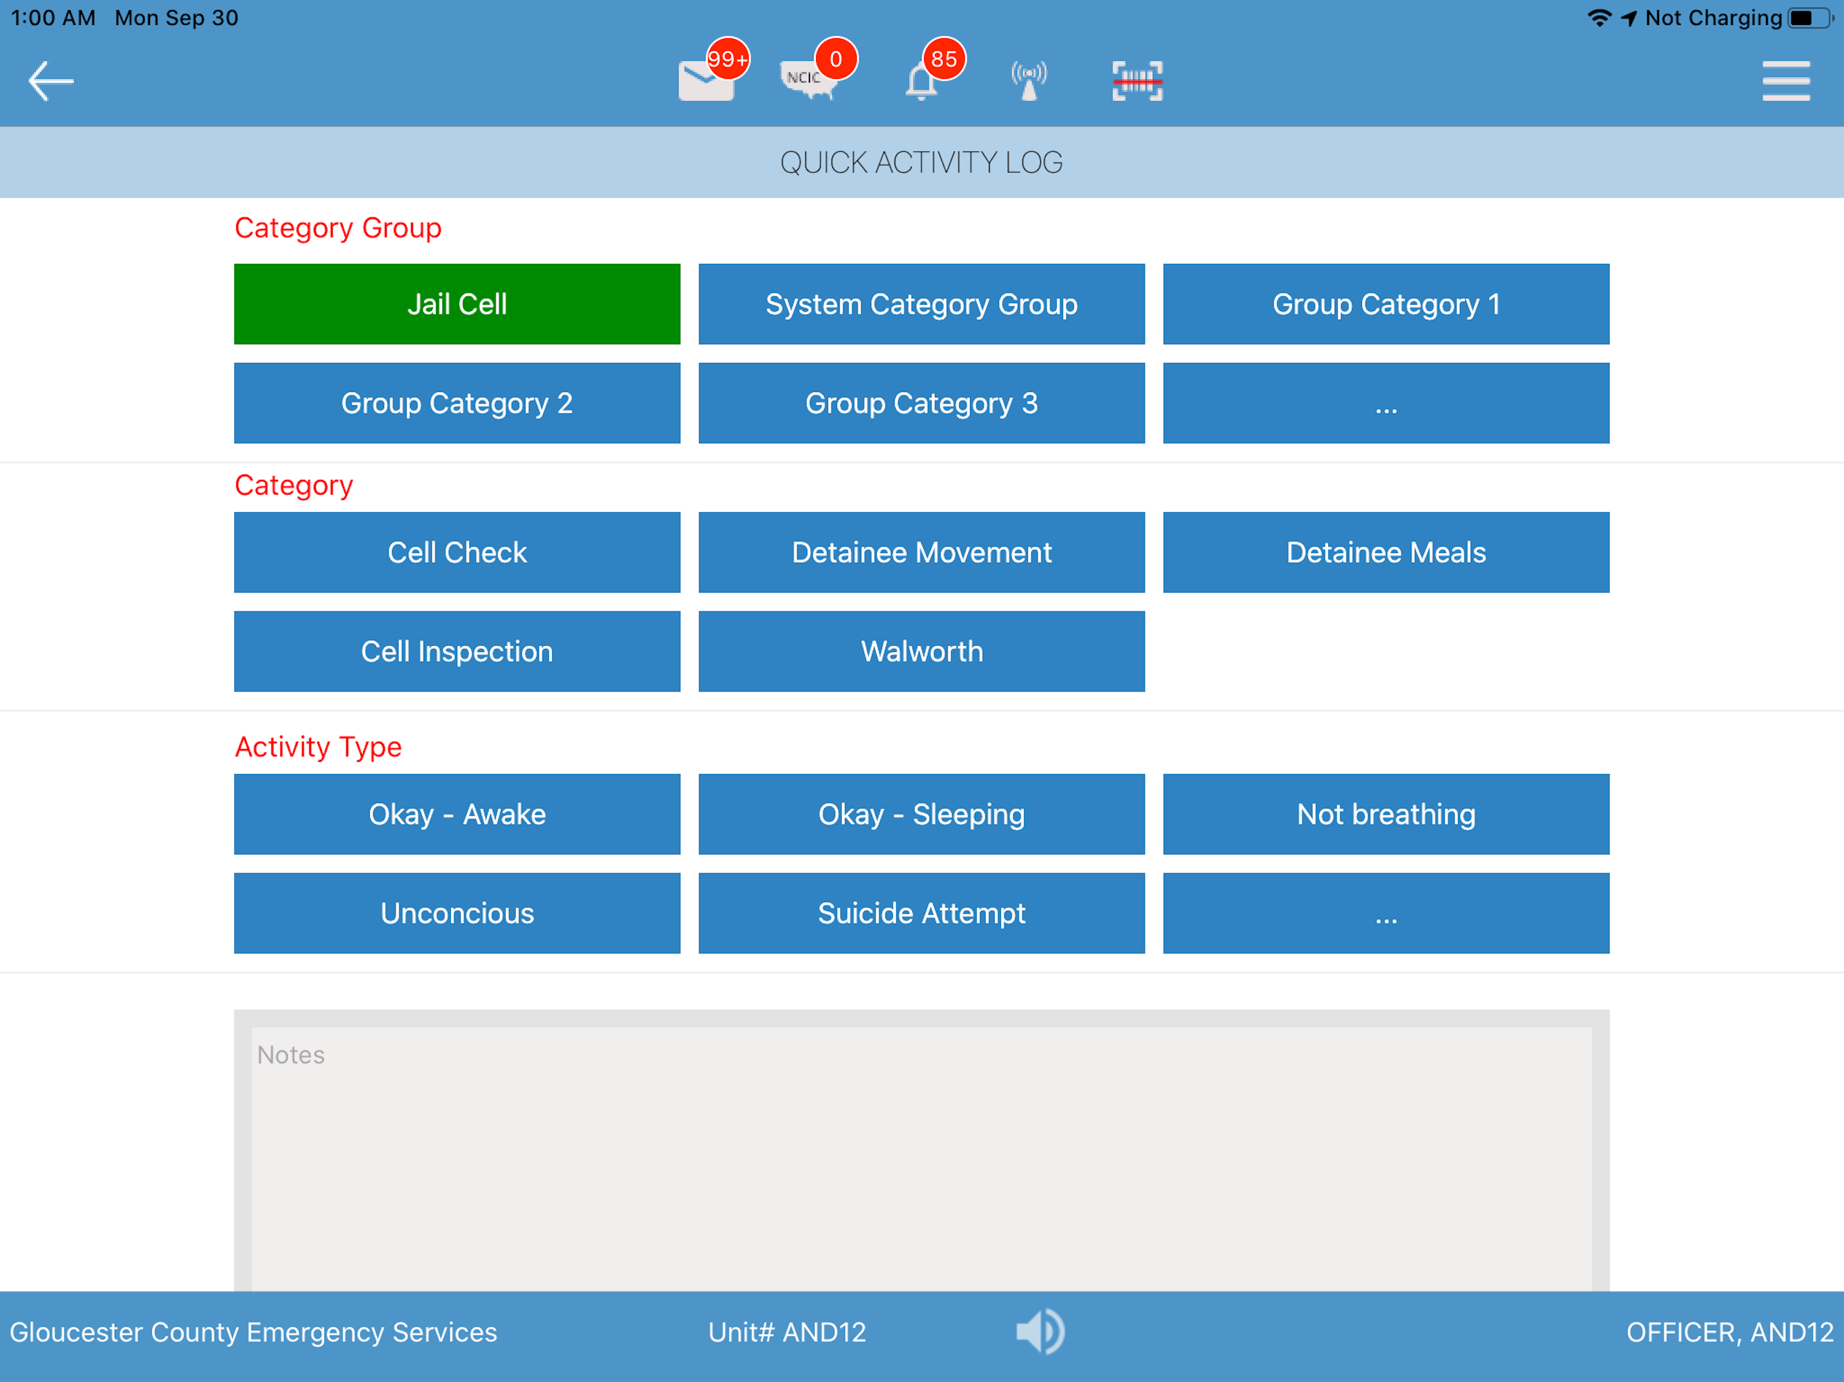This screenshot has width=1844, height=1382.
Task: Expand more activity types with ellipsis button
Action: 1386,914
